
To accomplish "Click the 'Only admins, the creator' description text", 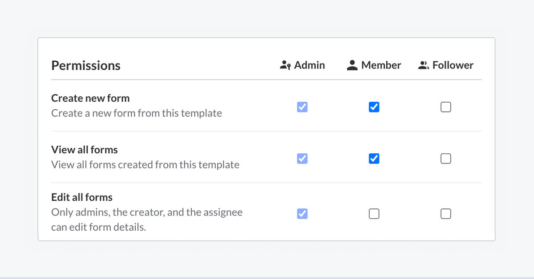I will (x=147, y=212).
